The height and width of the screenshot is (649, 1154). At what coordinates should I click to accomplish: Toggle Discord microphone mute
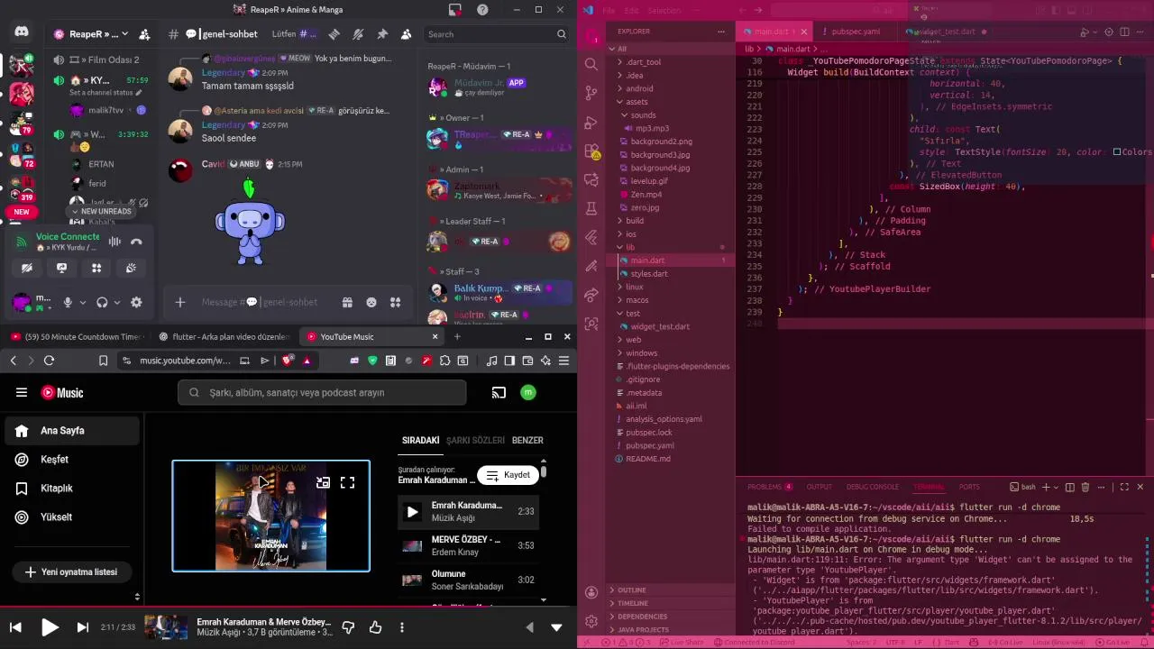click(67, 303)
